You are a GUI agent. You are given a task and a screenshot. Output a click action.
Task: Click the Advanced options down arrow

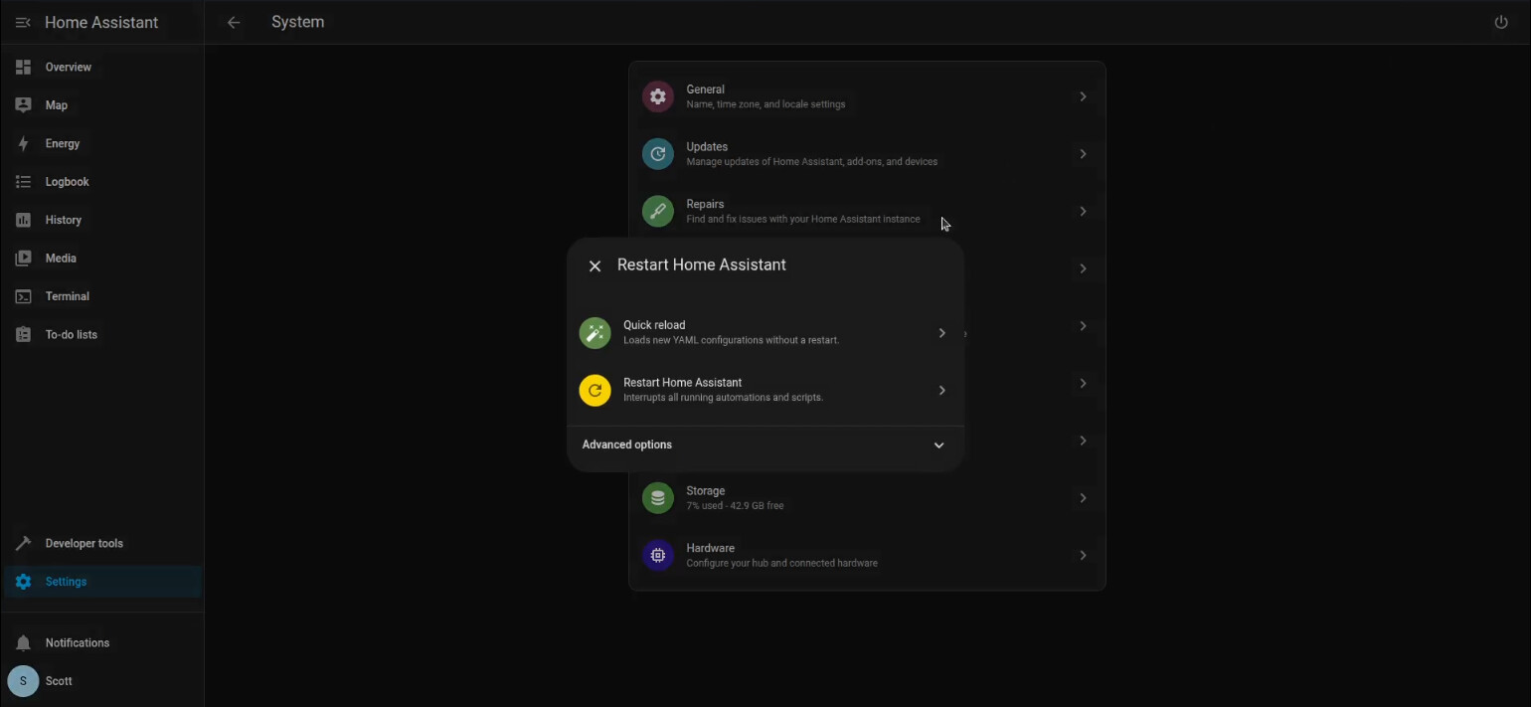(938, 445)
